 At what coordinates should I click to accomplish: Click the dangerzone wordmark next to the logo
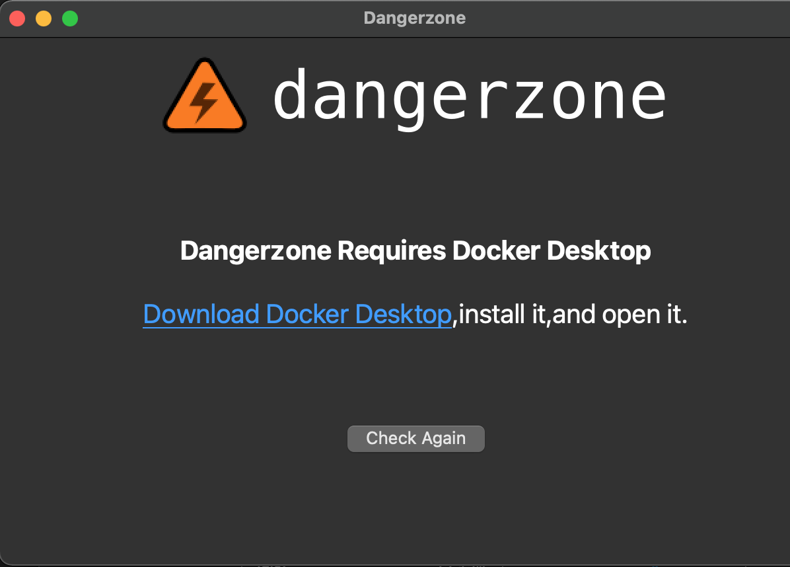click(470, 95)
